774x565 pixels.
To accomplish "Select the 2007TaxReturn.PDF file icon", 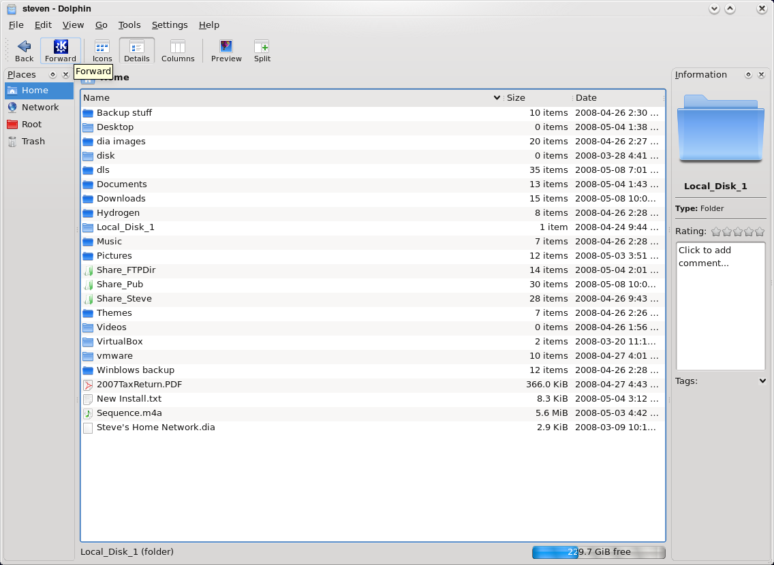I will pyautogui.click(x=88, y=385).
